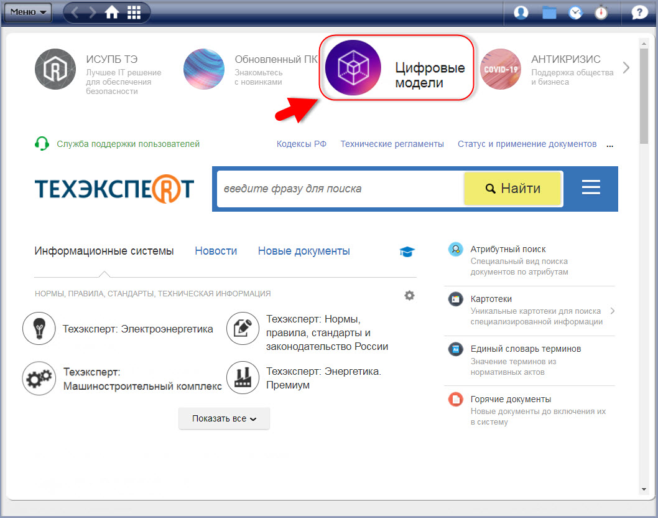Click the scrollbar down arrow
658x518 pixels.
[644, 489]
